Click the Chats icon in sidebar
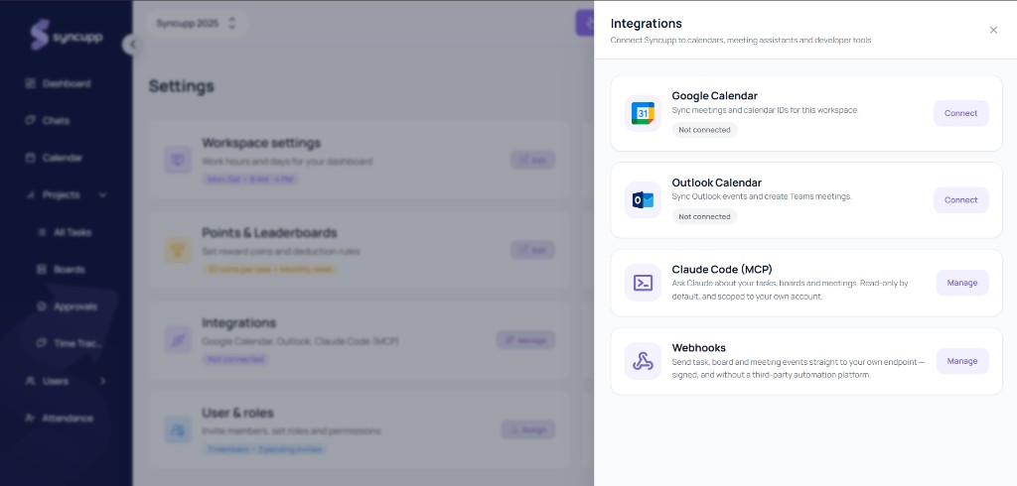1017x486 pixels. [x=30, y=121]
